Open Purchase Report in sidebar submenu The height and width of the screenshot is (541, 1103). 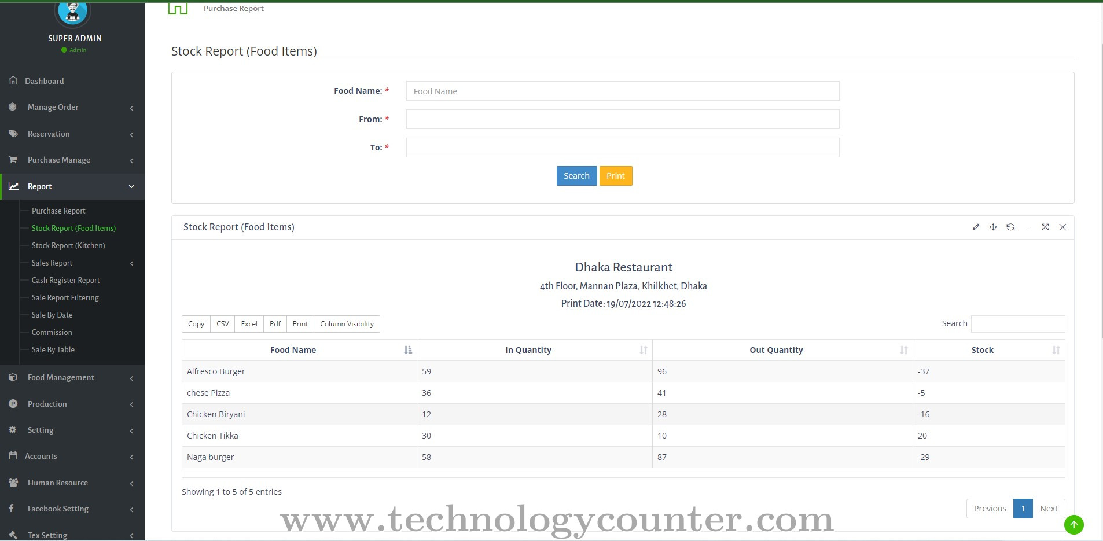point(58,211)
